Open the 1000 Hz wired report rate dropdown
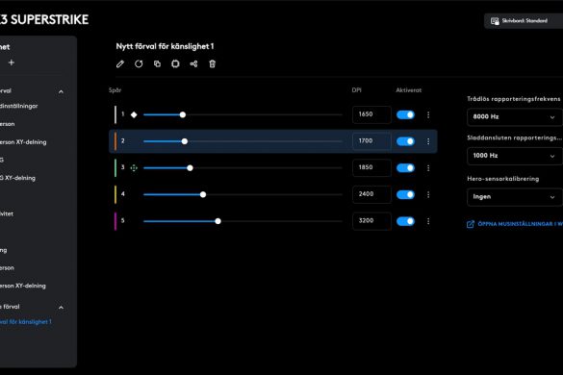This screenshot has width=563, height=375. pyautogui.click(x=515, y=156)
